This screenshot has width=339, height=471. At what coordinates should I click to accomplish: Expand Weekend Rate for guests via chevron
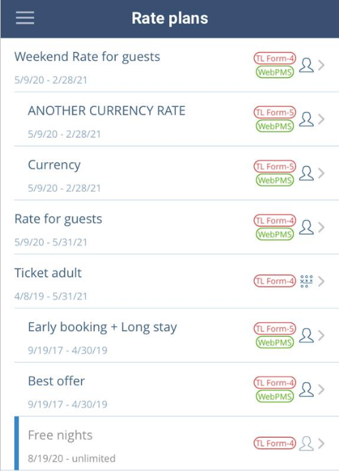[x=321, y=65]
